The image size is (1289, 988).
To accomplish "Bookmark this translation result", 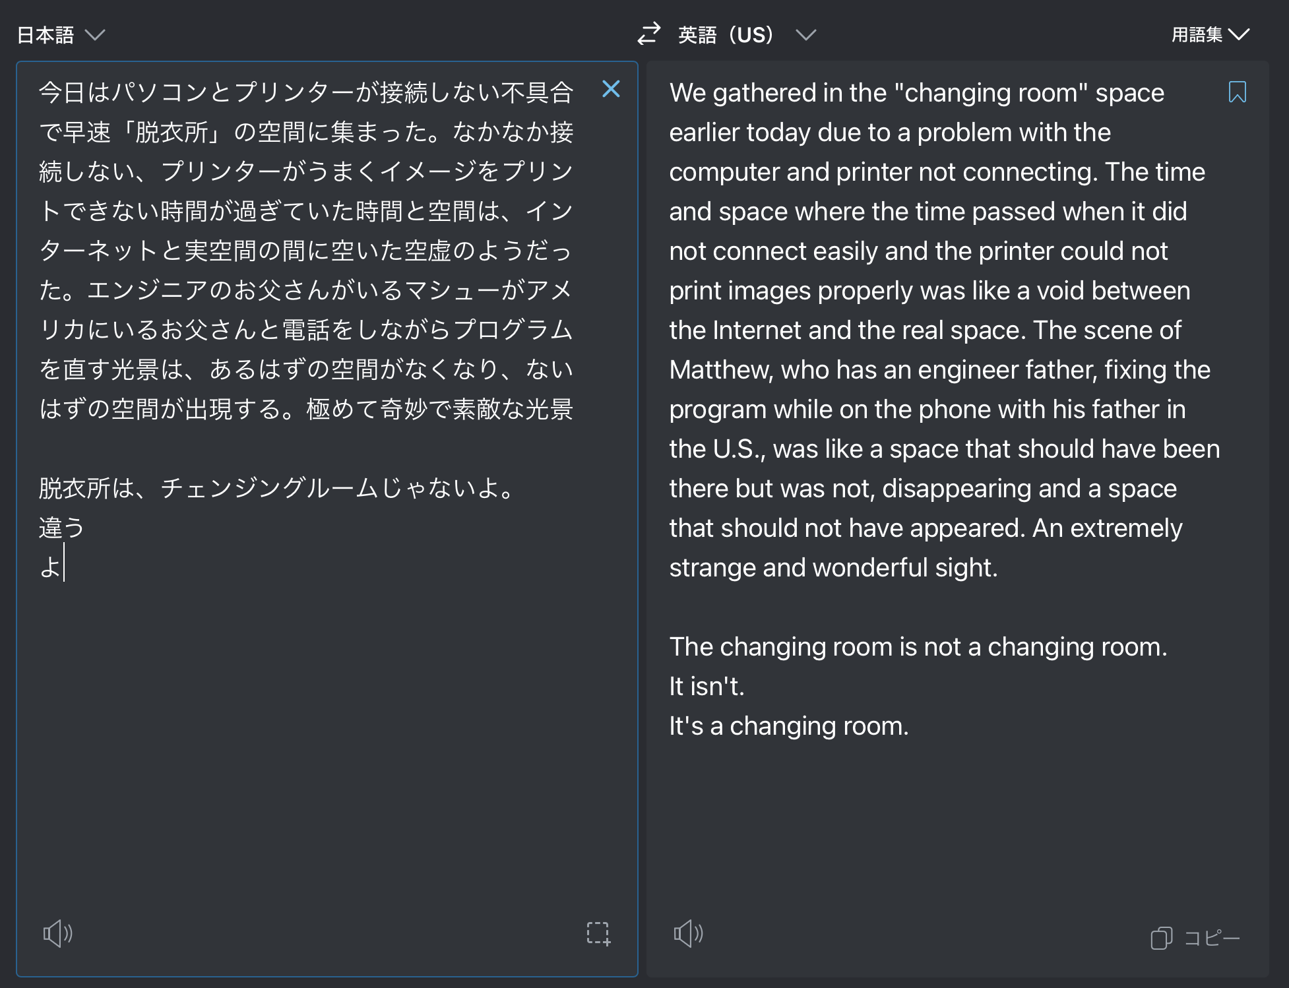I will (1237, 92).
